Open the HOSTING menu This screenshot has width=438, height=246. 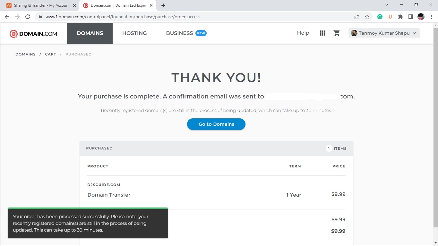pos(134,33)
